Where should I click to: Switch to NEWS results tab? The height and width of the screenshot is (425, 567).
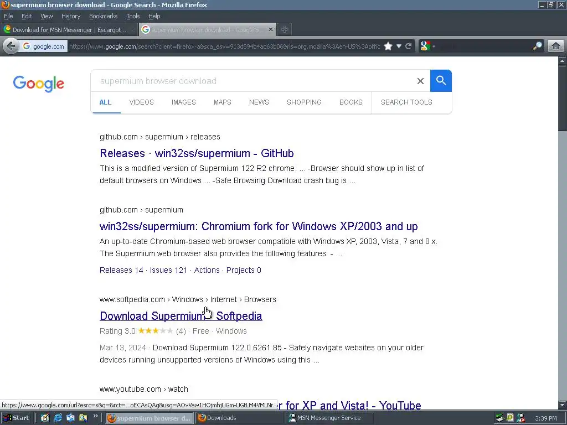click(259, 102)
